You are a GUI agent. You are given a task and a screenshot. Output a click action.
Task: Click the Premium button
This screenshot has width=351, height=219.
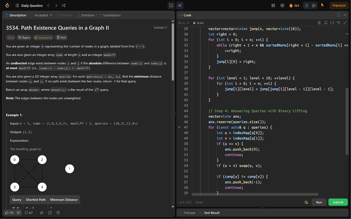[x=339, y=6]
